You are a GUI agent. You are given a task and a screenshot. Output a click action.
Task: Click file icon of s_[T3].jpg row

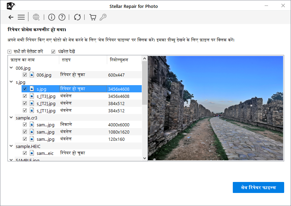[x=32, y=96]
